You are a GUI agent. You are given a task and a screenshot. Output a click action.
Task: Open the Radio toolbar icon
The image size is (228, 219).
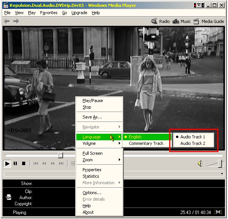click(154, 21)
